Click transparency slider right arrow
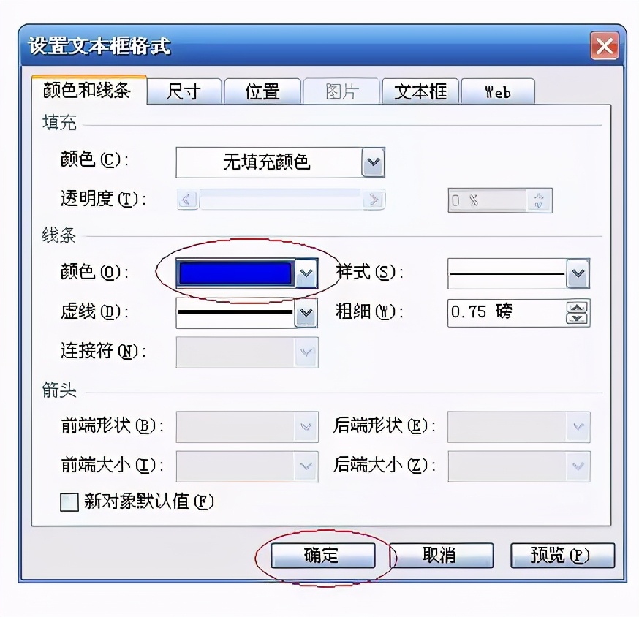Screen dimensions: 639x617 374,200
